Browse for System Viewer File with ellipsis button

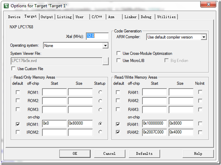(x=105, y=61)
